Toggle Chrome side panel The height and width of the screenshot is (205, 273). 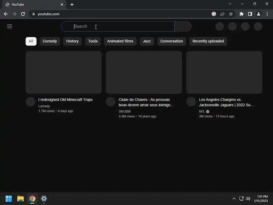click(x=250, y=14)
